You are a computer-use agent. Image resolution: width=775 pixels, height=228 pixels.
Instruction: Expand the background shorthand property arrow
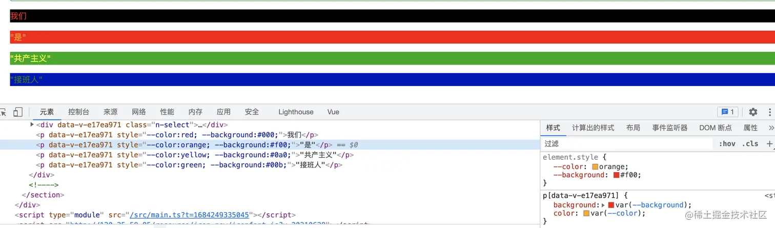[603, 205]
